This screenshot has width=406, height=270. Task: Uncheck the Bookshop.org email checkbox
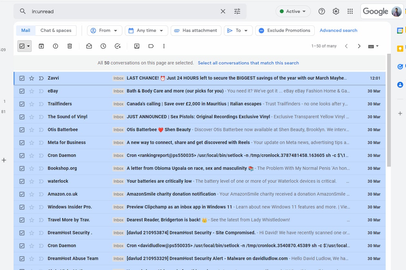[x=22, y=169]
